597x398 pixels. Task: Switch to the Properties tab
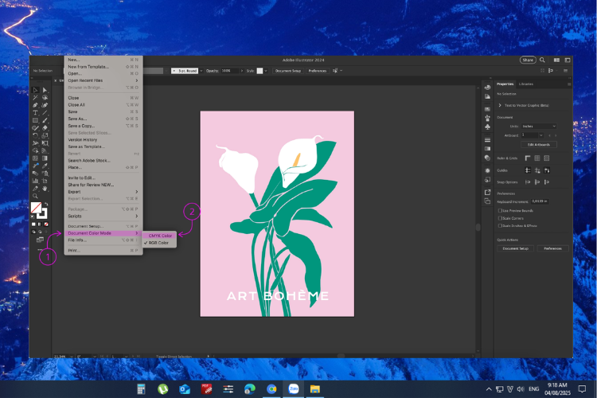pyautogui.click(x=505, y=84)
